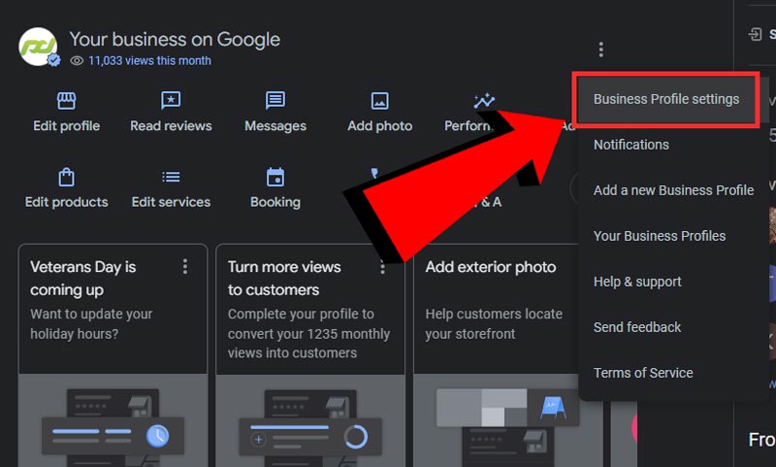
Task: Open three-dot menu beside business header
Action: click(x=600, y=50)
